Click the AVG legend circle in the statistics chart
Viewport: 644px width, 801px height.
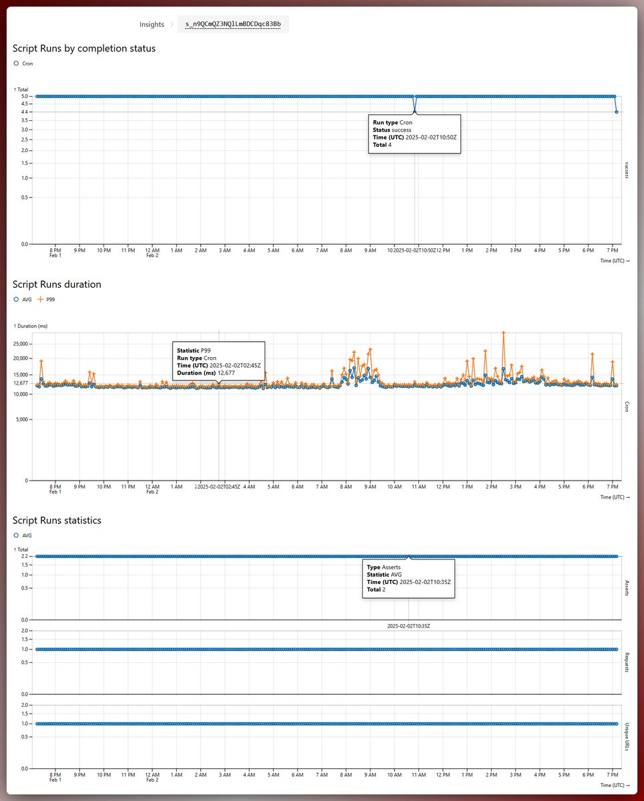17,535
